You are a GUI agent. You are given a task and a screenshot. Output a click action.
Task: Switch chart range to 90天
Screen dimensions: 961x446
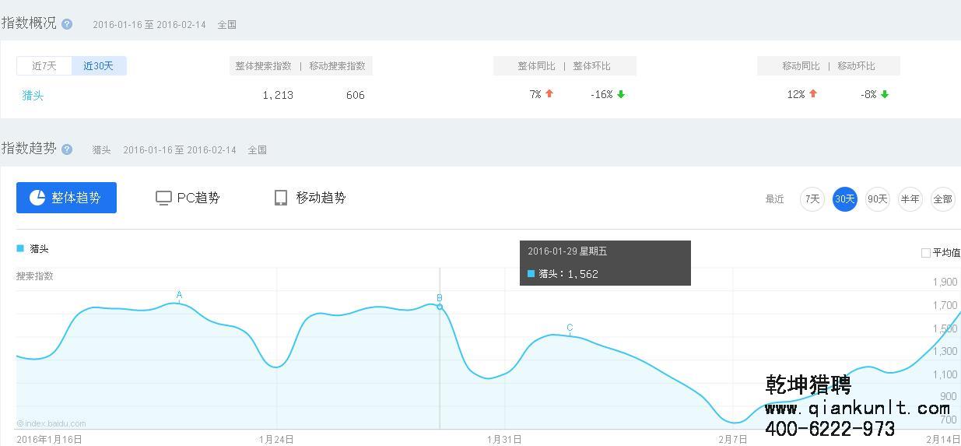pyautogui.click(x=878, y=199)
